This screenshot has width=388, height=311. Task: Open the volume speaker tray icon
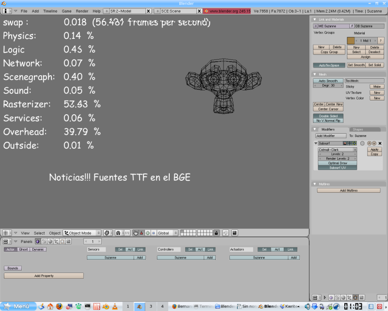coord(307,307)
